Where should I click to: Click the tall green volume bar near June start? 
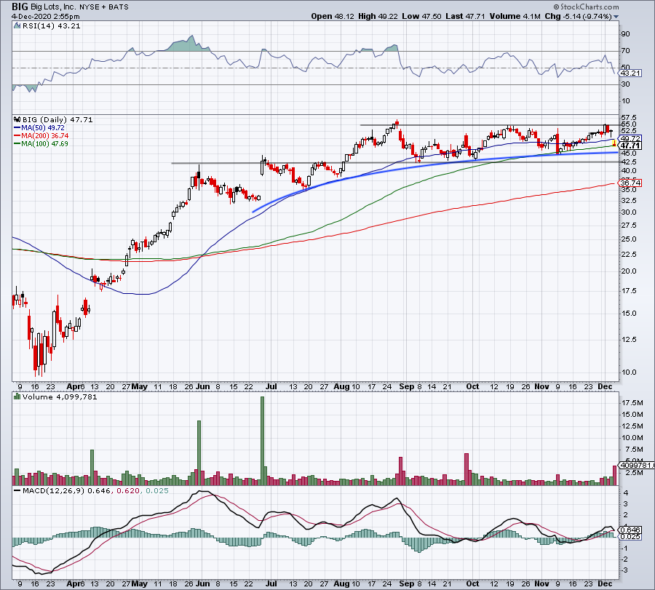199,453
